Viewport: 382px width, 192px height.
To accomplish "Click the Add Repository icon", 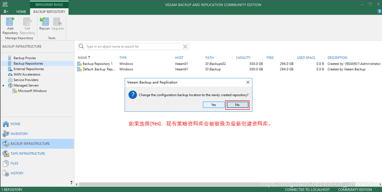I will click(10, 21).
